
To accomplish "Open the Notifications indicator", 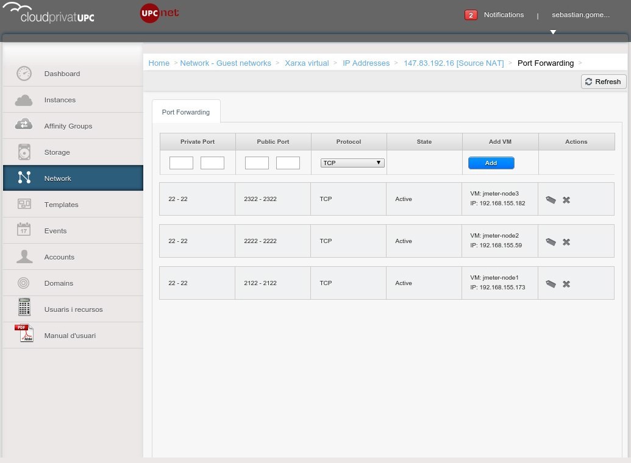I will click(494, 15).
